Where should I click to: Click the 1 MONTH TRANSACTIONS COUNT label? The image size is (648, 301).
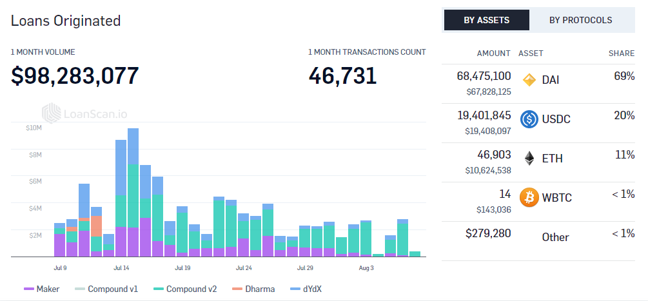[367, 52]
